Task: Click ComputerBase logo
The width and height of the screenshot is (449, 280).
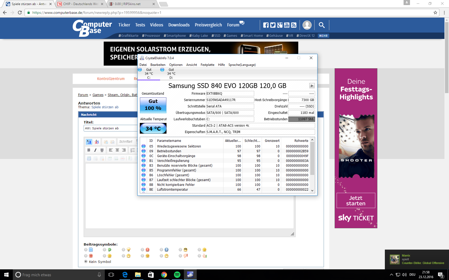Action: click(x=92, y=28)
